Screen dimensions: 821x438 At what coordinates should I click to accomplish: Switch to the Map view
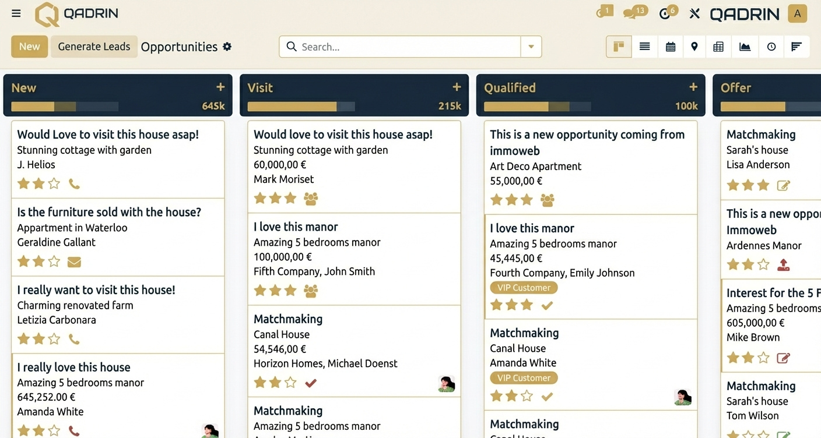[x=694, y=47]
